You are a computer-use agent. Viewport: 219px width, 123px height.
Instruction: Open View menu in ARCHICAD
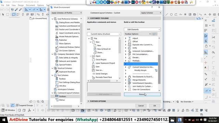point(14,5)
